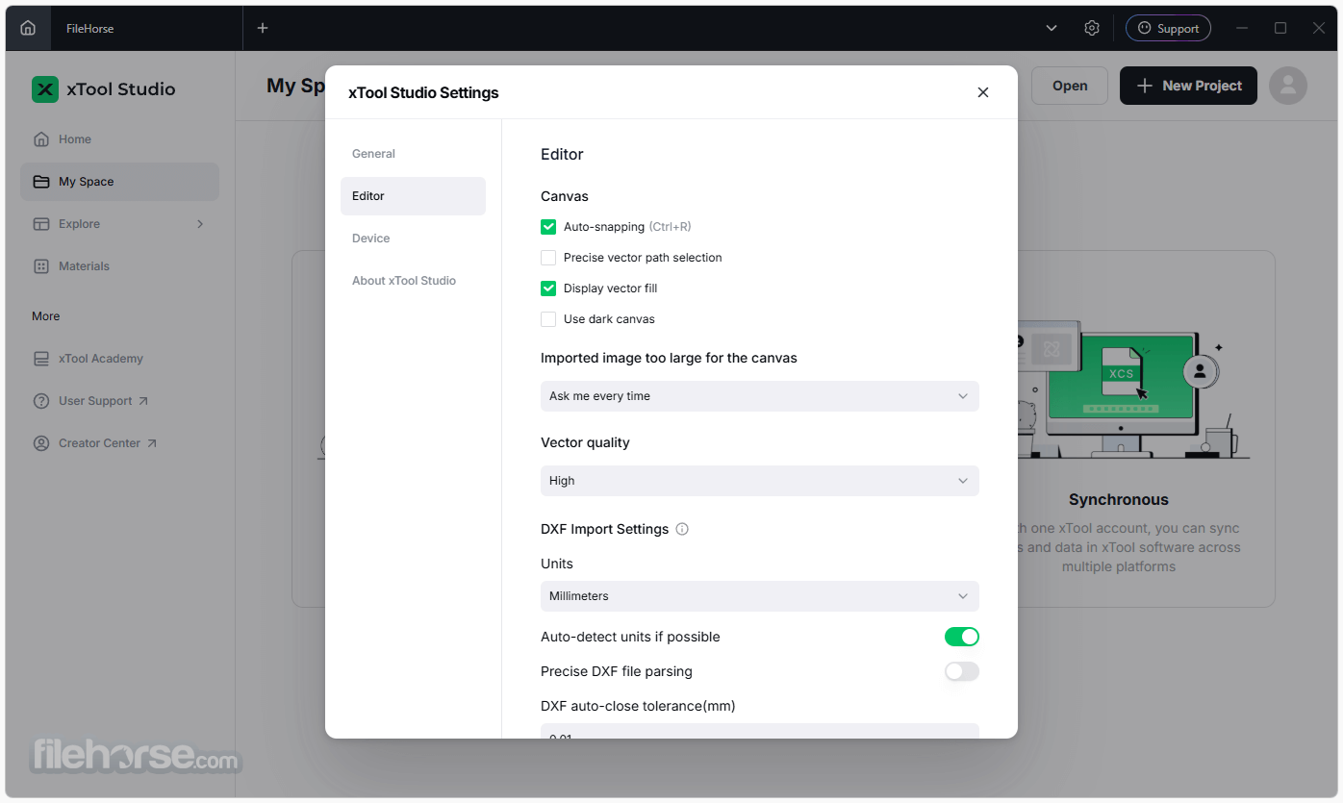Visit the Creator Center link
Viewport: 1343px width, 803px height.
[119, 443]
